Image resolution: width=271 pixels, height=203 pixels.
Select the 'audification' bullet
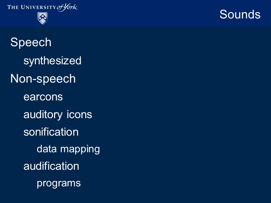[x=51, y=166]
